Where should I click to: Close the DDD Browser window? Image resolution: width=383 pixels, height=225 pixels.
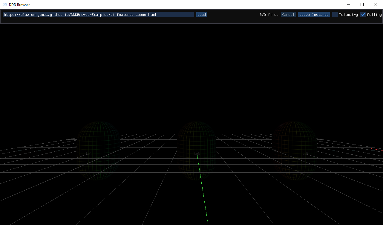(x=376, y=4)
